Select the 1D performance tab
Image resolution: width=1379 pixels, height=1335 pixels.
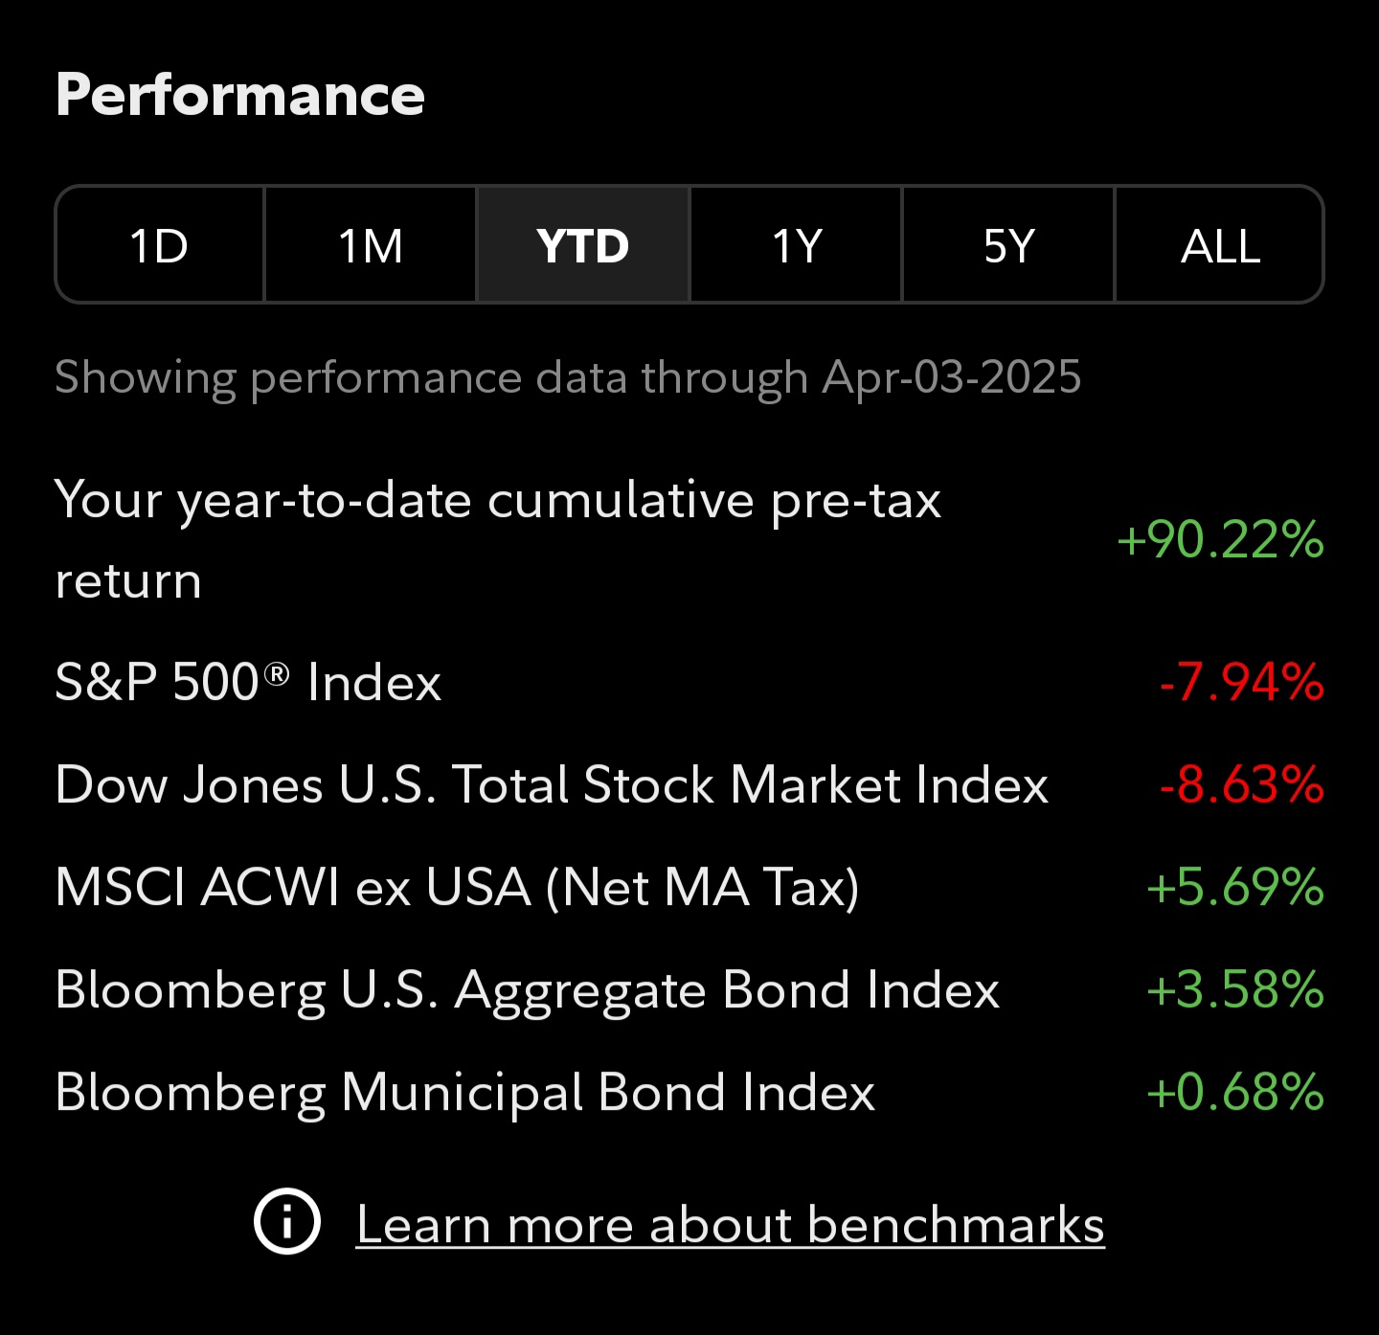coord(160,245)
